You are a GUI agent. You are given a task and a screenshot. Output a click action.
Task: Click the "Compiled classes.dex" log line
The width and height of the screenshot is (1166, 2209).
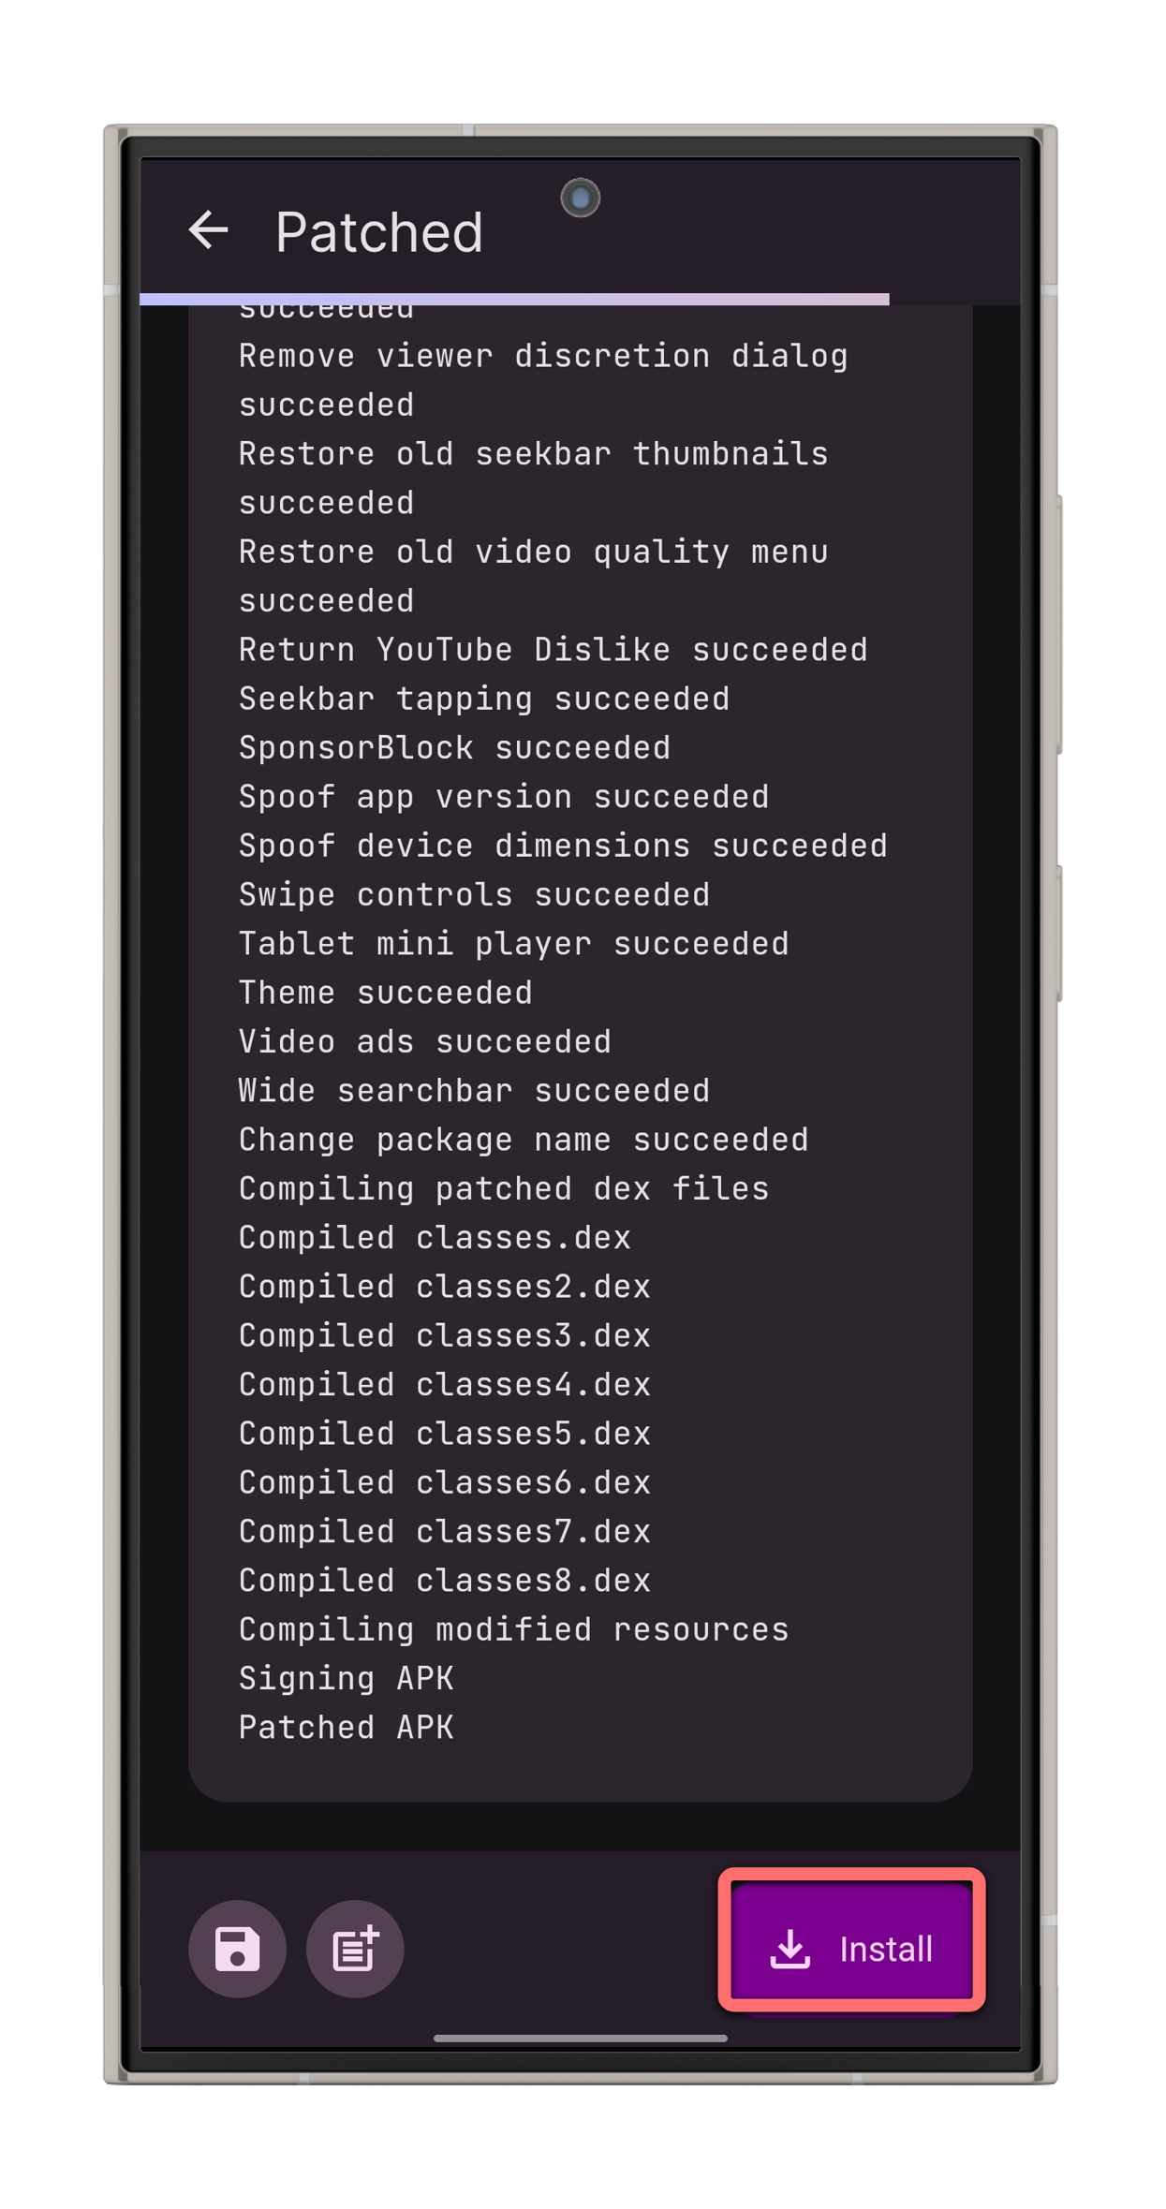click(x=435, y=1236)
